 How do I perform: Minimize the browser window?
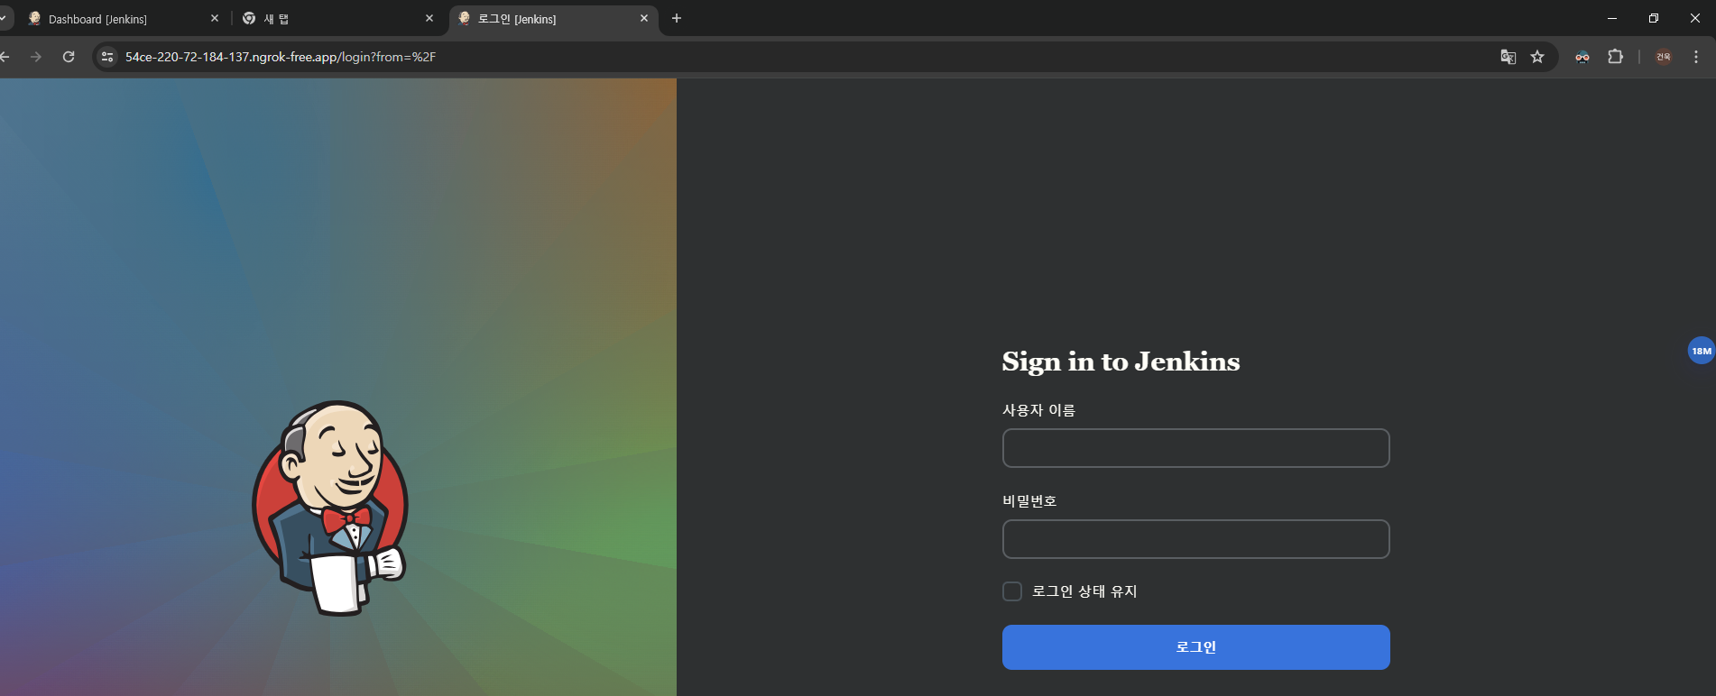click(1612, 18)
